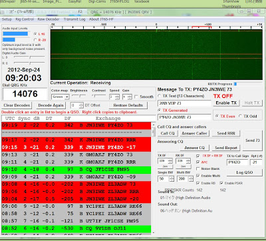Toggle the TX DF = RX DF checkbox
Screen dimensions: 266x241
[198, 156]
